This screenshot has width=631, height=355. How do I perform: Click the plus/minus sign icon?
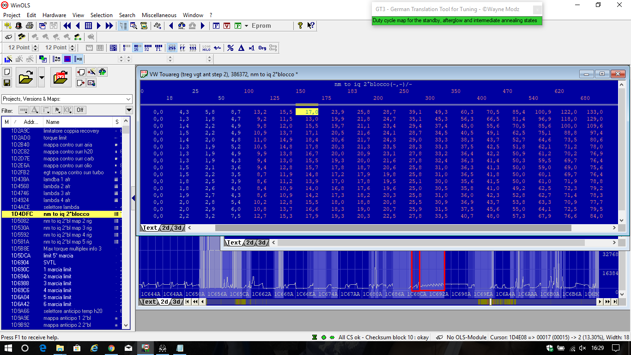pos(217,48)
